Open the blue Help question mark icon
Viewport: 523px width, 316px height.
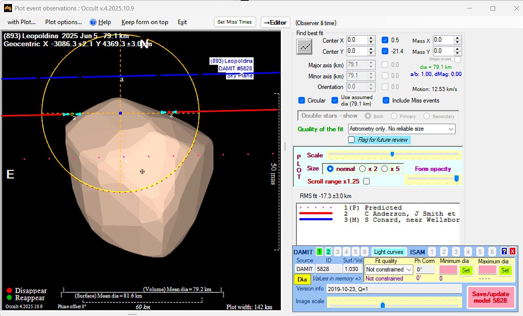[93, 22]
